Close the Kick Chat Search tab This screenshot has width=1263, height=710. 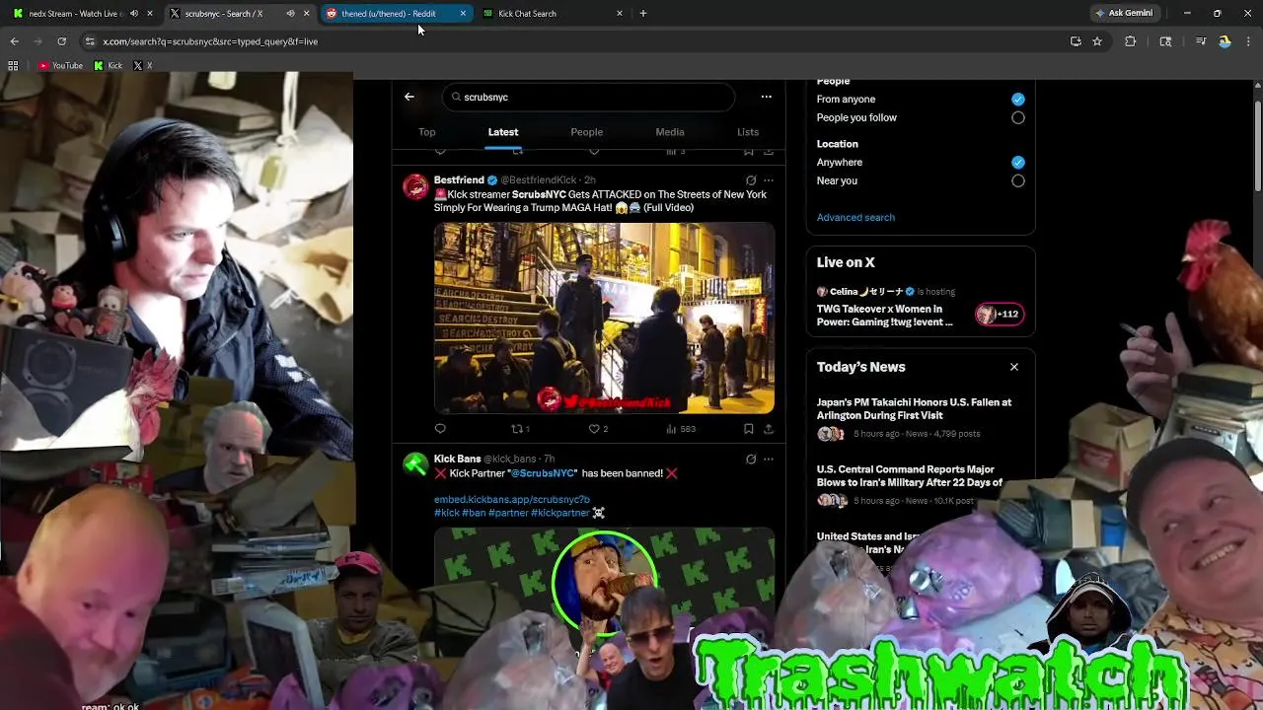pos(620,14)
